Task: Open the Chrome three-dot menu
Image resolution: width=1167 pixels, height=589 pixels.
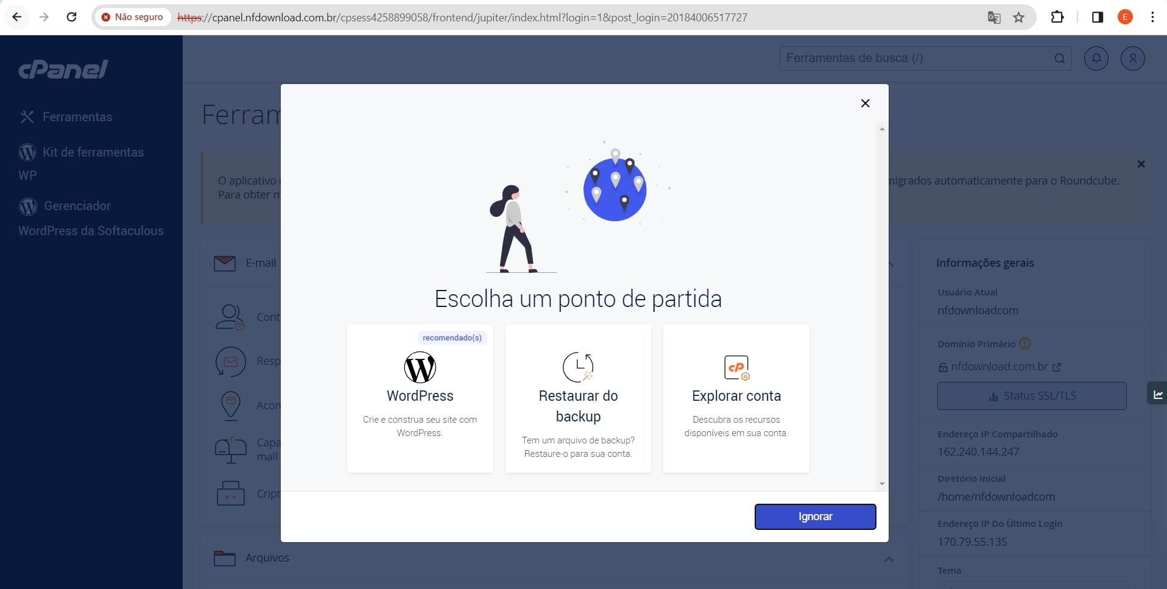Action: [1152, 17]
